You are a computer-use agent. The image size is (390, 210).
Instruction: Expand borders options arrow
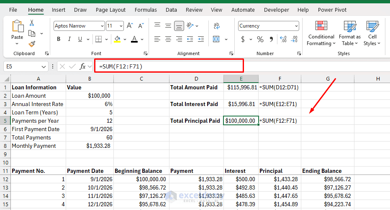(x=106, y=39)
